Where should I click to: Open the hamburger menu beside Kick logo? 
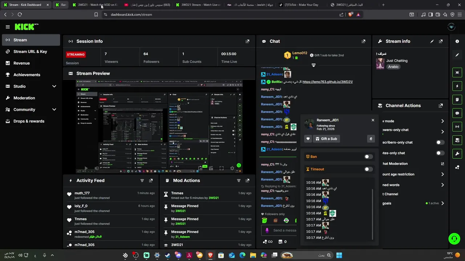8,27
